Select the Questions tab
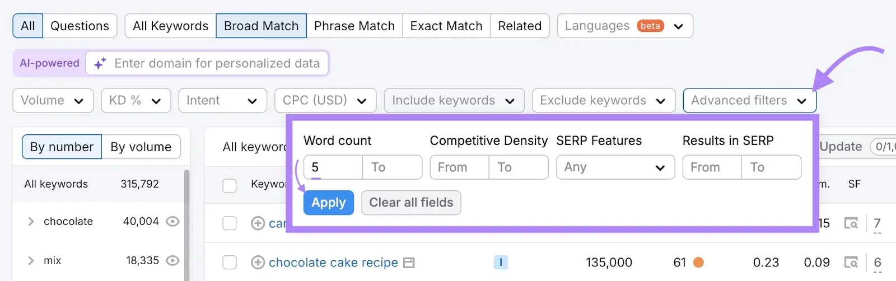 tap(80, 26)
